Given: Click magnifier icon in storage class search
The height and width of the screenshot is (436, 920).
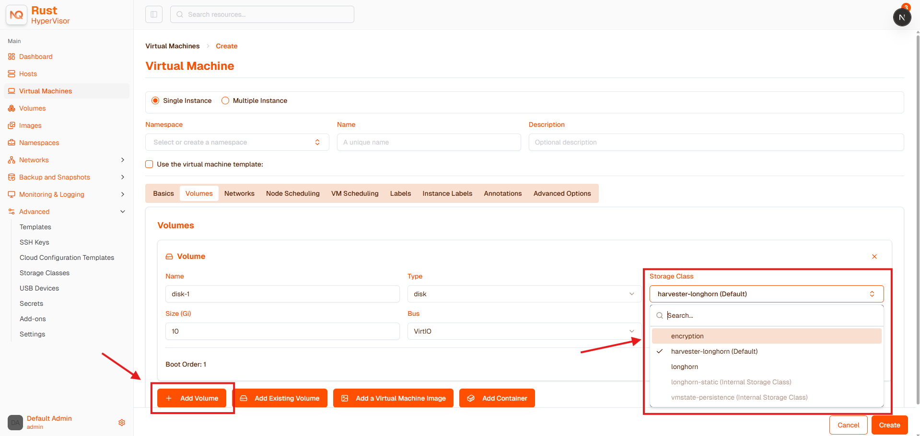Looking at the screenshot, I should tap(660, 315).
